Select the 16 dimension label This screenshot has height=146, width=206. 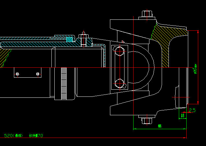pyautogui.click(x=182, y=115)
